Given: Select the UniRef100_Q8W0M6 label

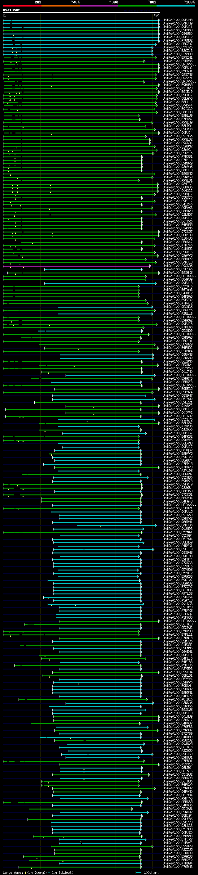Looking at the screenshot, I should point(178,354).
